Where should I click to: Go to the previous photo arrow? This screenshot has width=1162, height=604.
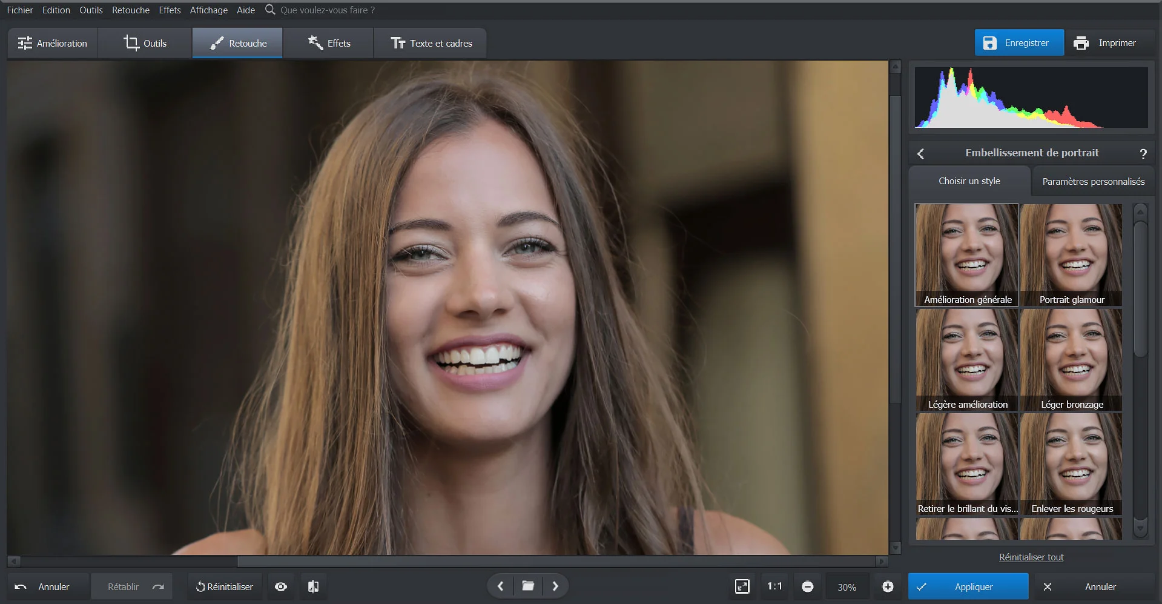click(x=500, y=586)
